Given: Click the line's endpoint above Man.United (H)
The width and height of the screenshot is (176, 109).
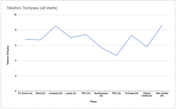Looking at the screenshot, I should pos(162,25).
